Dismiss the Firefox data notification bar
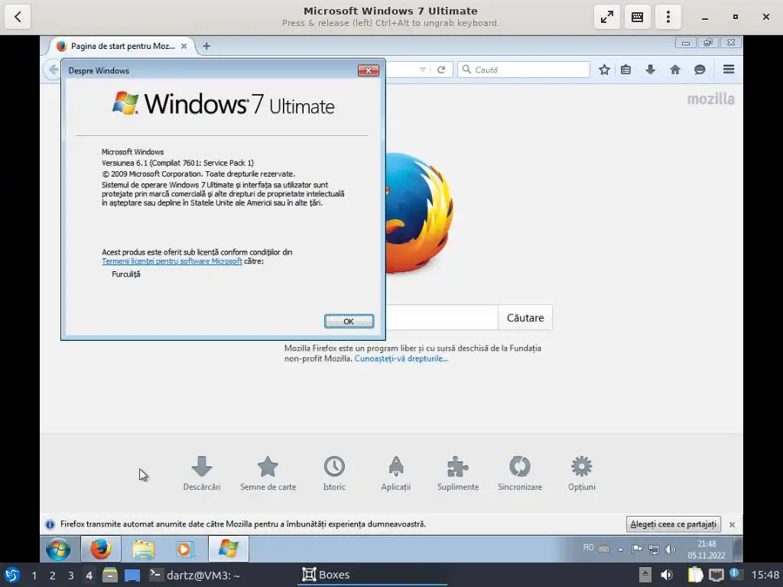The width and height of the screenshot is (783, 587). [732, 524]
